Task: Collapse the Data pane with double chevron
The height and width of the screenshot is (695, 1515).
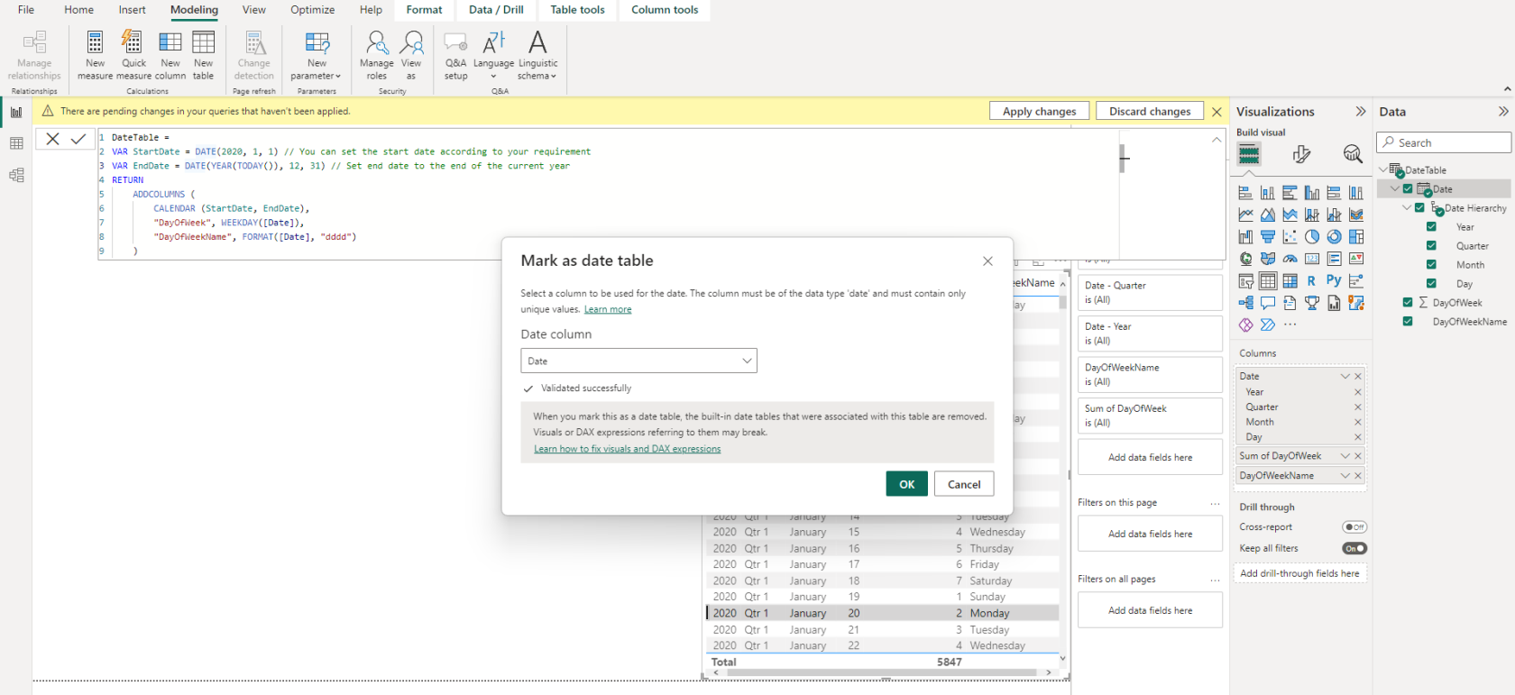Action: coord(1502,112)
